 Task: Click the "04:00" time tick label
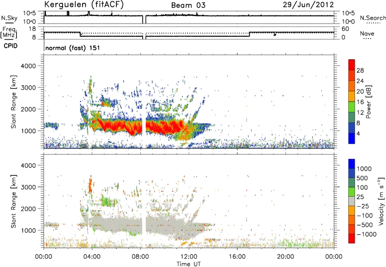tap(92, 257)
